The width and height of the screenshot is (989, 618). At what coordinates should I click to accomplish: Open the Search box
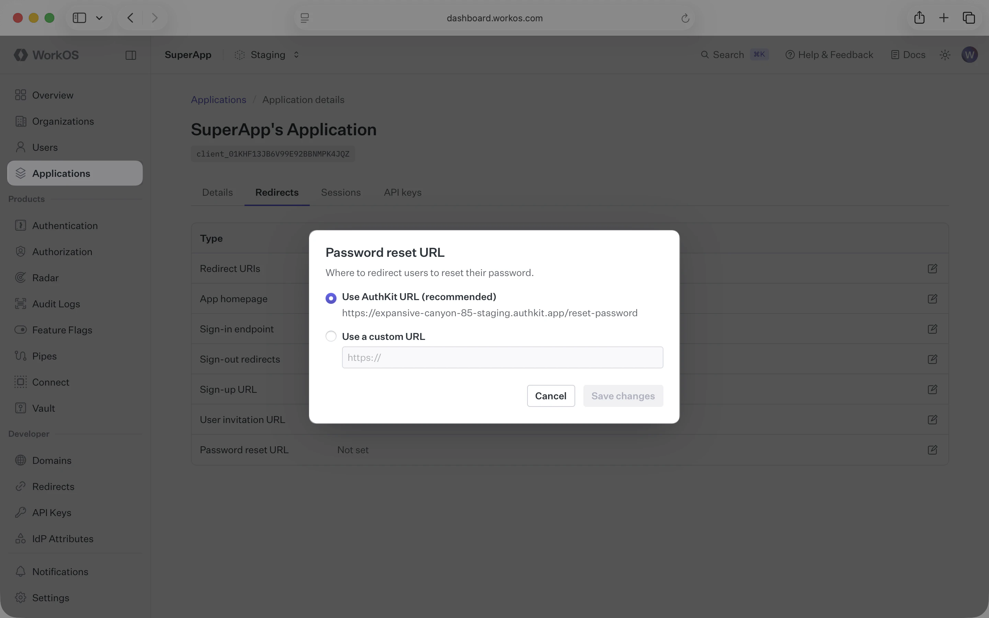click(x=735, y=55)
